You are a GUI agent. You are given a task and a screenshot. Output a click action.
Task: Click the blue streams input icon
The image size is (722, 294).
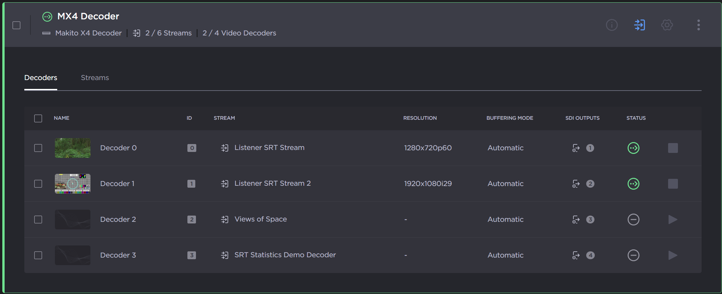(x=639, y=25)
